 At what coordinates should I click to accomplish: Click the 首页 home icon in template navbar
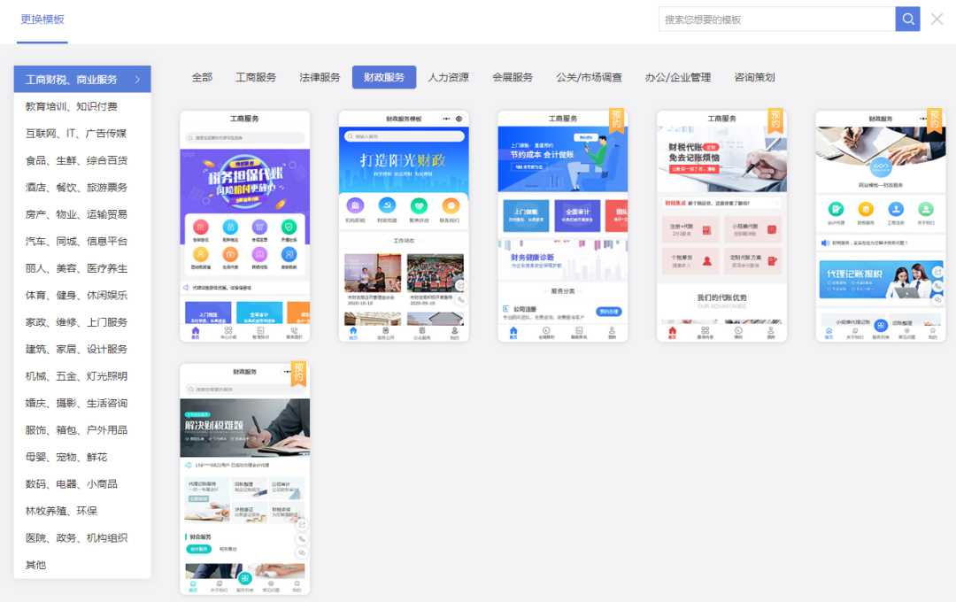coord(352,330)
